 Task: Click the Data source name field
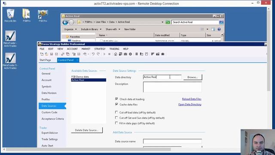coord(172,141)
